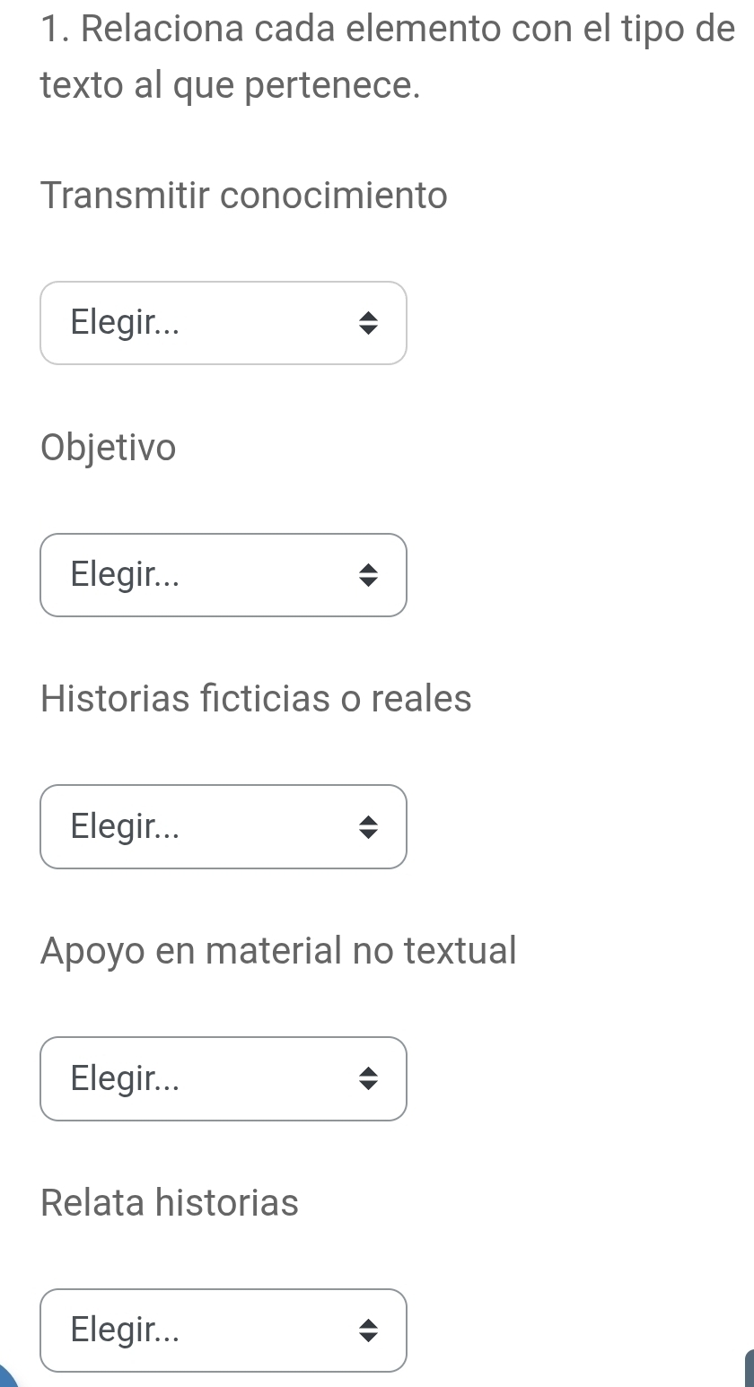The image size is (754, 1387).
Task: Open the dropdown under Objetivo
Action: (223, 575)
